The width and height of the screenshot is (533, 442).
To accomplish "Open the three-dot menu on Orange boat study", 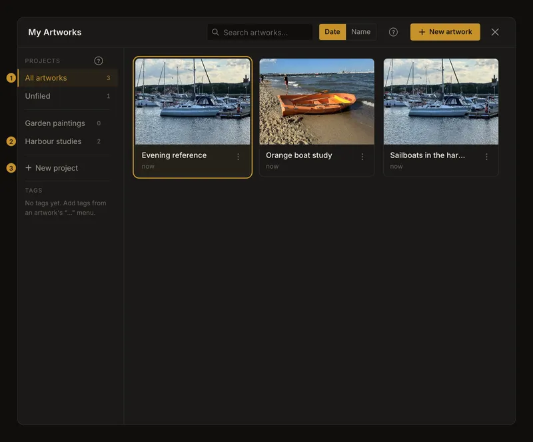I will point(362,157).
